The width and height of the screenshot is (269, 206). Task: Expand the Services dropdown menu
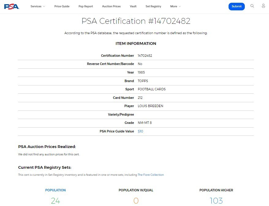point(38,6)
